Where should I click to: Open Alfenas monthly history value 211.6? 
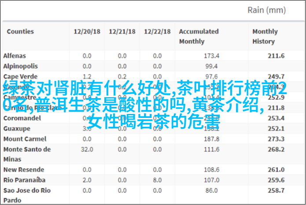(276, 56)
